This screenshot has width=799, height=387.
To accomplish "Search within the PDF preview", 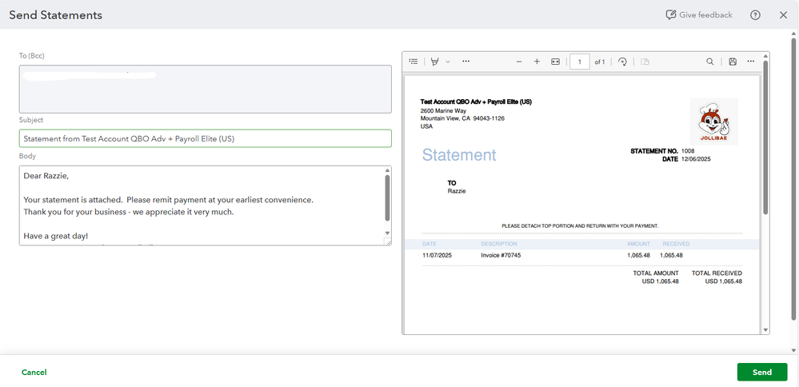I will (710, 62).
